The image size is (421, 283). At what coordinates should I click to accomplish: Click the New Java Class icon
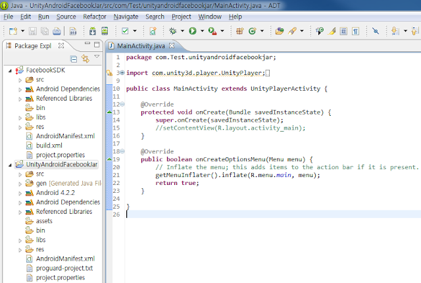(x=253, y=31)
